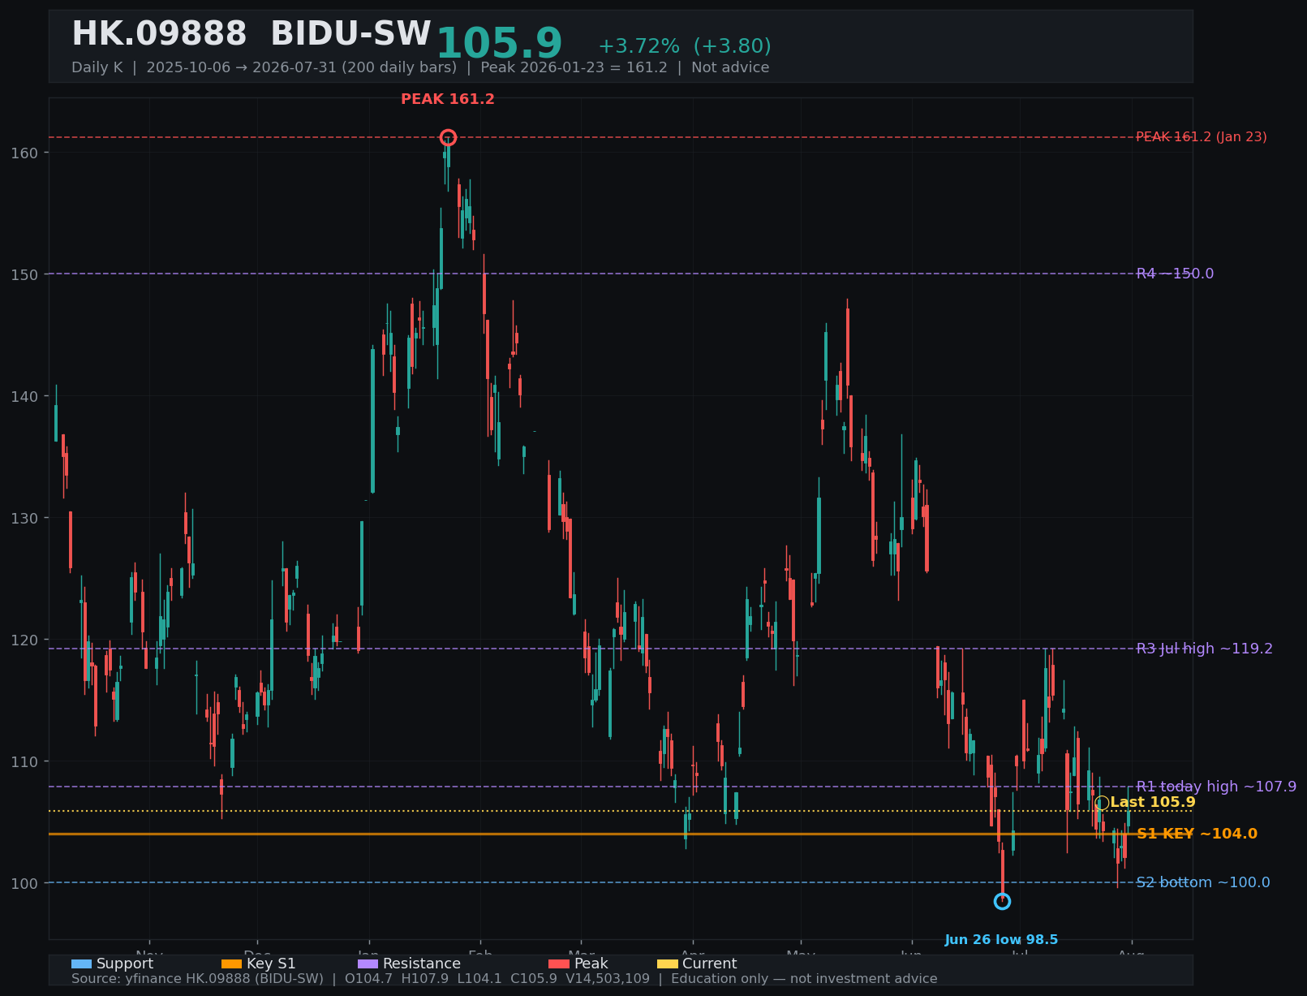Click the yellow Current legend swatch

tap(668, 964)
